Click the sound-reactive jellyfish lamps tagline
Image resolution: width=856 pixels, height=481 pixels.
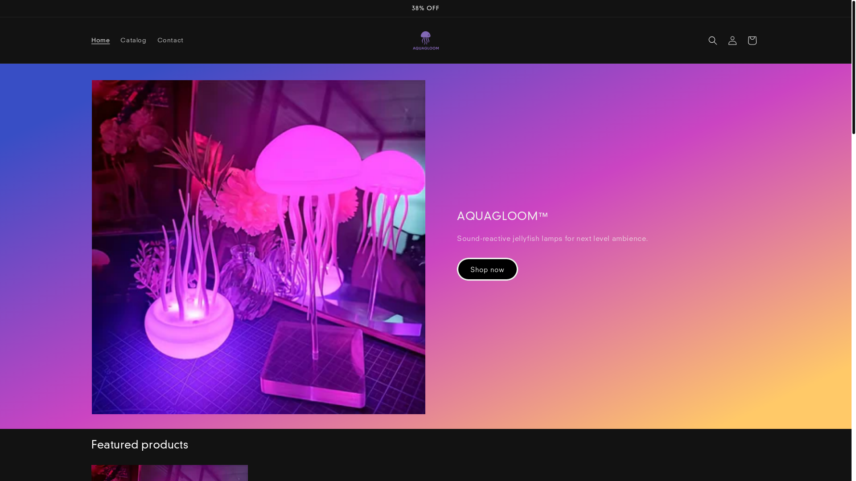(552, 238)
